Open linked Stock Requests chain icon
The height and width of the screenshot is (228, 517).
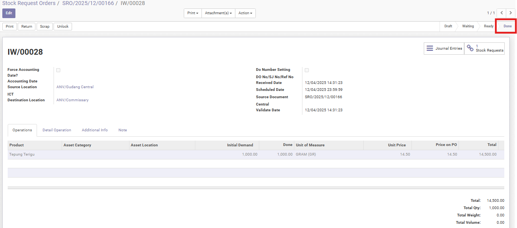coord(470,49)
